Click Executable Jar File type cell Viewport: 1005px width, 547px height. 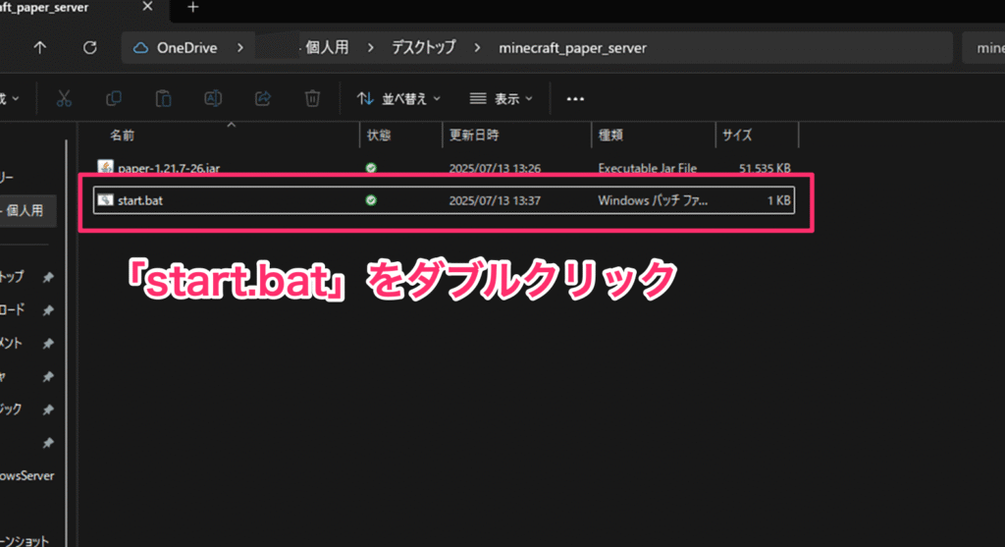tap(647, 168)
